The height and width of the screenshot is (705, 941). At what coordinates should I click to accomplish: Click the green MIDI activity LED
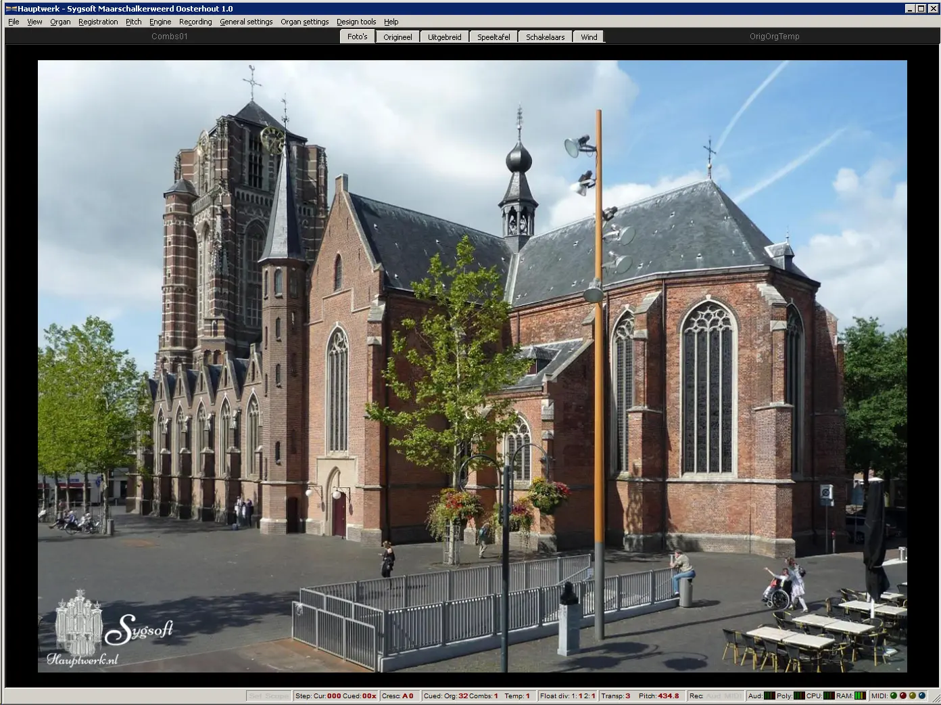tap(894, 696)
